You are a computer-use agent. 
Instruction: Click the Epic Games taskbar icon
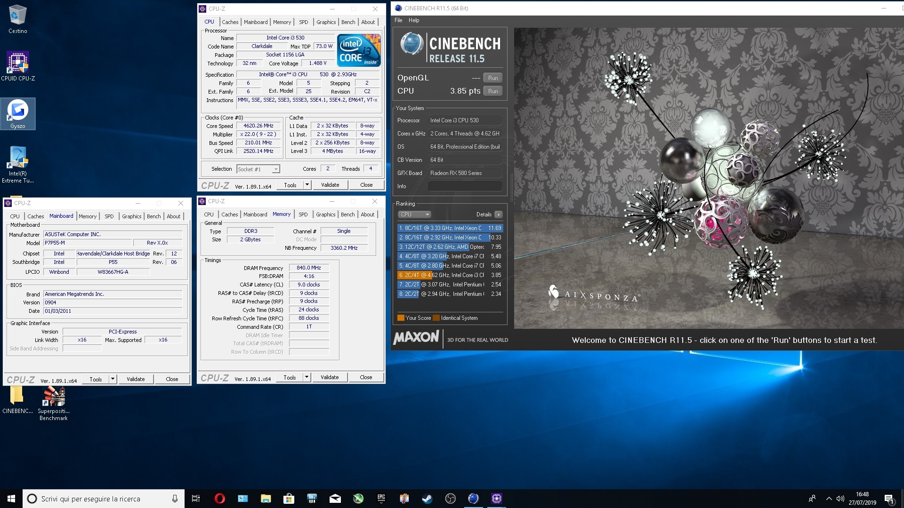tap(381, 499)
